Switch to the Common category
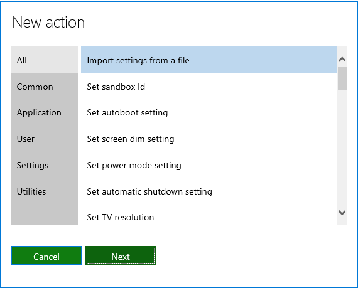The image size is (358, 288). pos(44,87)
